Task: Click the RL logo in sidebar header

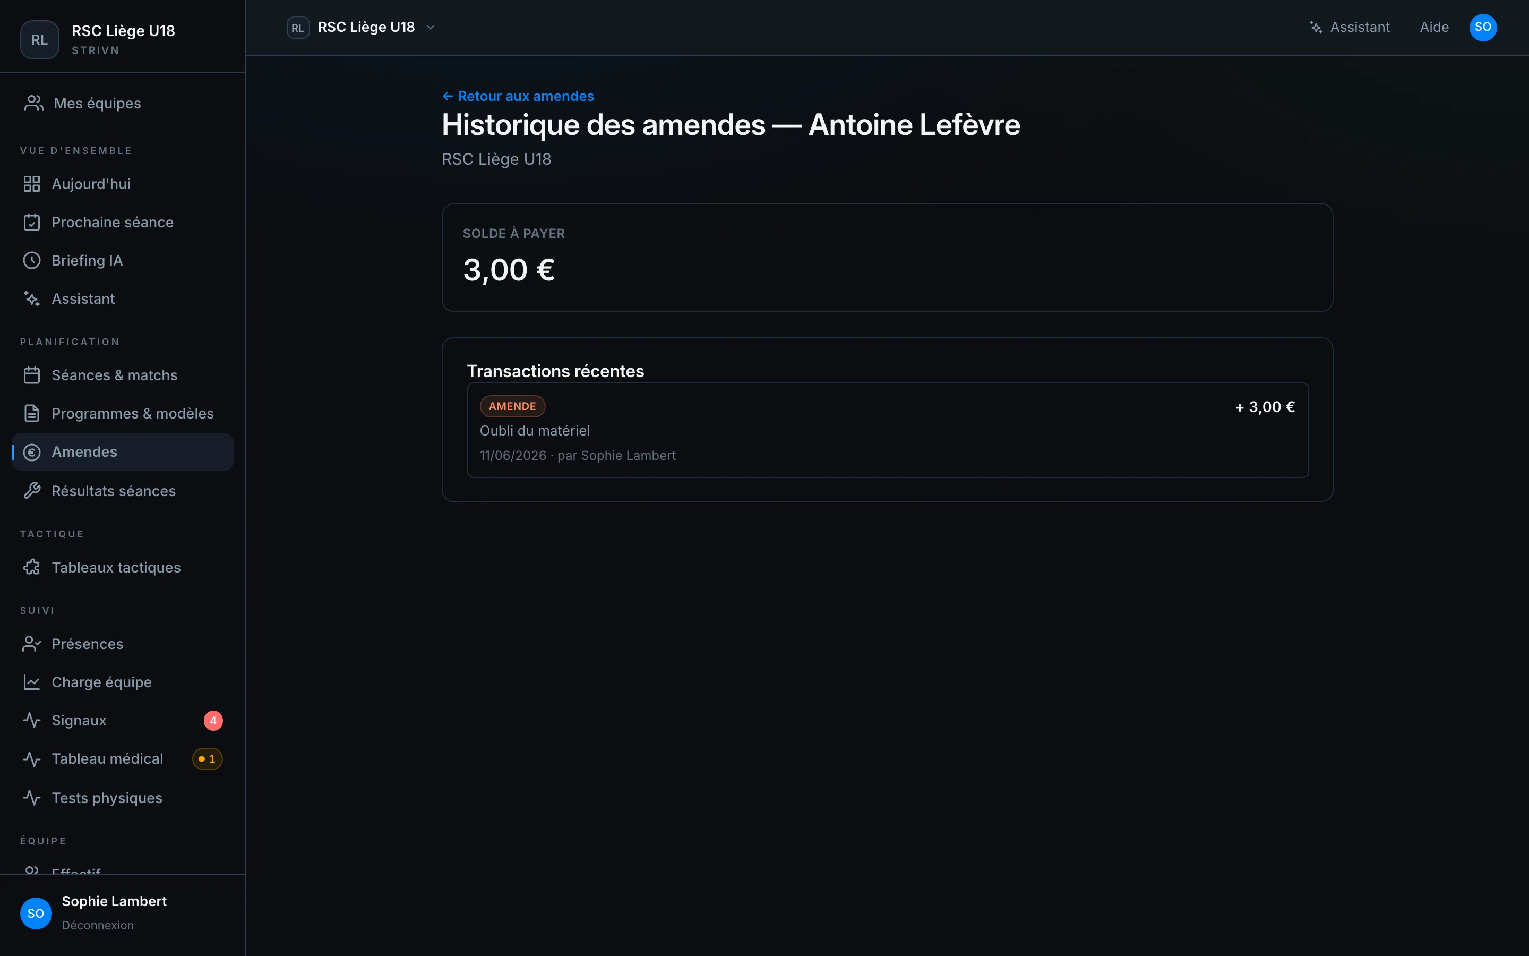Action: tap(40, 40)
